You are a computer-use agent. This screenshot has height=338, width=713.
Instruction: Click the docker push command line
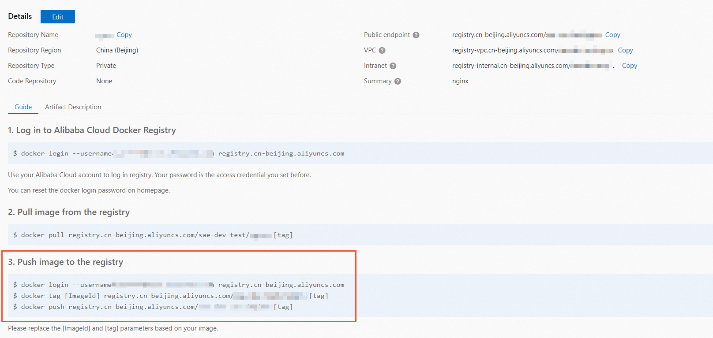click(153, 307)
